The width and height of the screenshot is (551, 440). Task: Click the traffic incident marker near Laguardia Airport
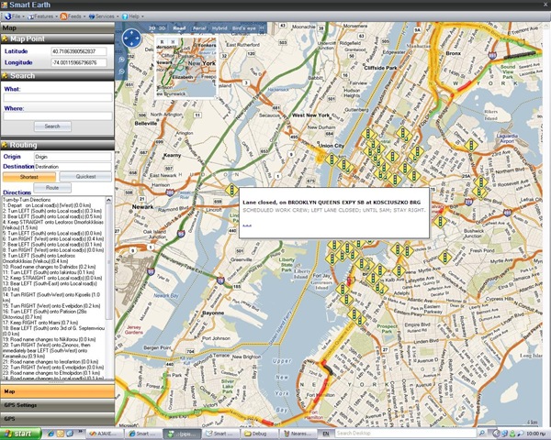(471, 145)
